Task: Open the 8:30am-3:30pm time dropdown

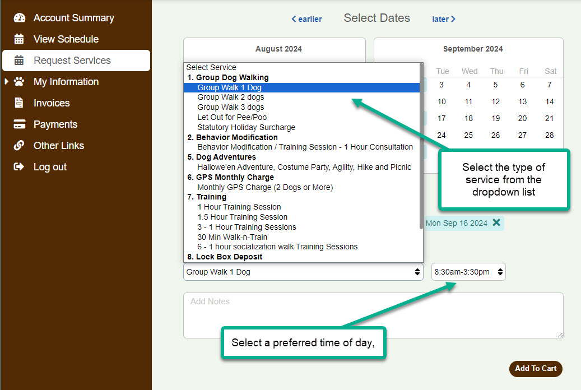Action: coord(468,272)
